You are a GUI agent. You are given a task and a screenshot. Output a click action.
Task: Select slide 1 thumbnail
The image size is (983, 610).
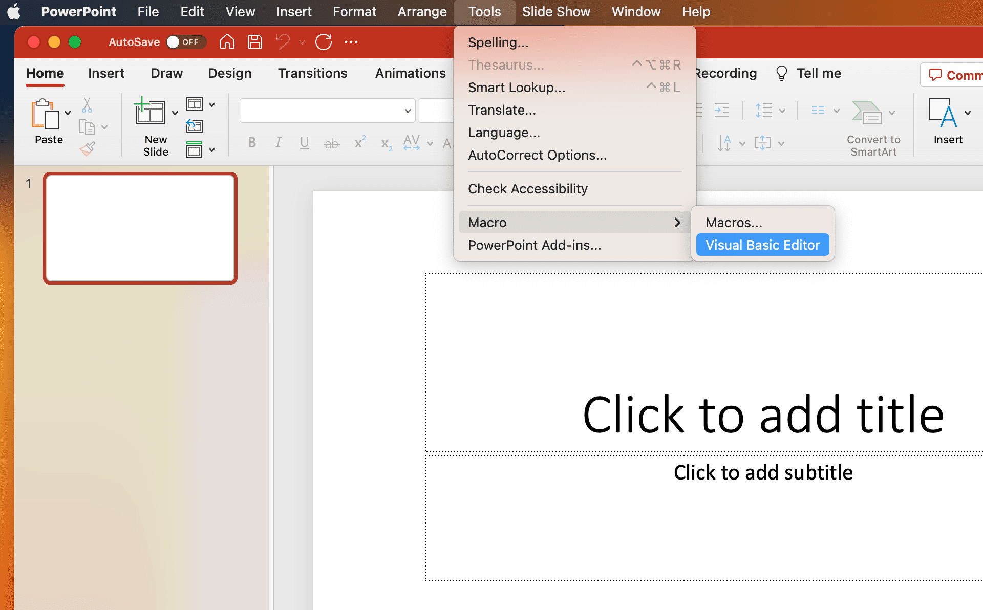140,228
